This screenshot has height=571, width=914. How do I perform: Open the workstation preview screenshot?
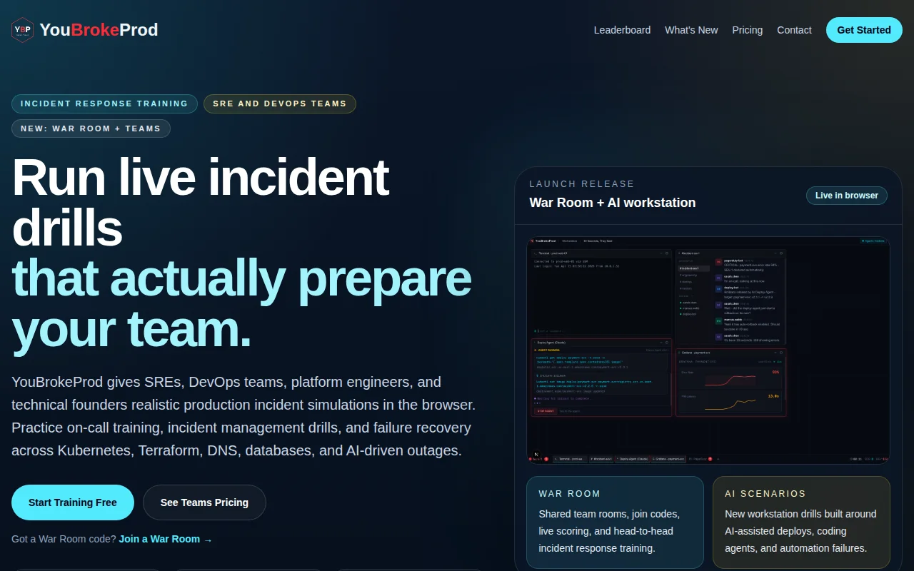[708, 350]
